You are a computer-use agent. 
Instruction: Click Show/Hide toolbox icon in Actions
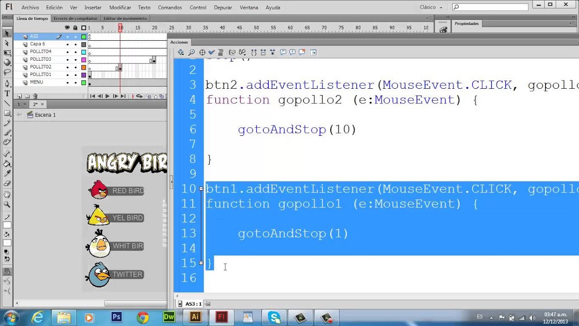(313, 52)
